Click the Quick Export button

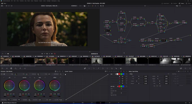165,3
